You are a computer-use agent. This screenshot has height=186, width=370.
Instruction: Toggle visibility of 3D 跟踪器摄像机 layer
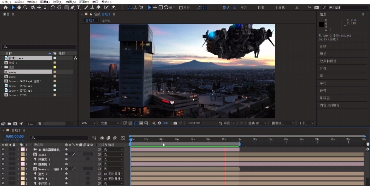(3, 149)
